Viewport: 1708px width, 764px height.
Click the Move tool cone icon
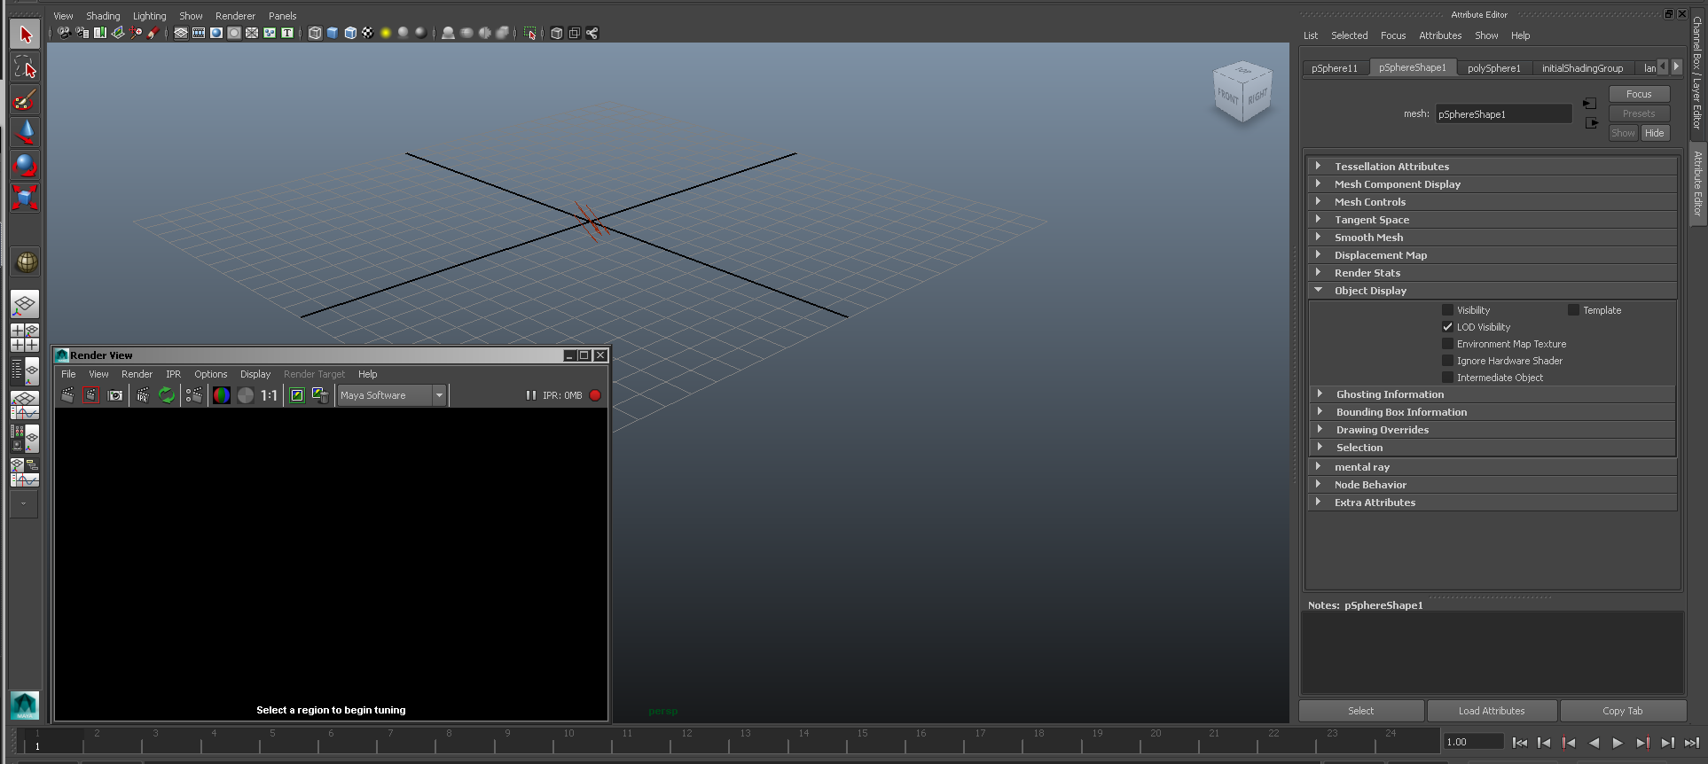pyautogui.click(x=25, y=132)
